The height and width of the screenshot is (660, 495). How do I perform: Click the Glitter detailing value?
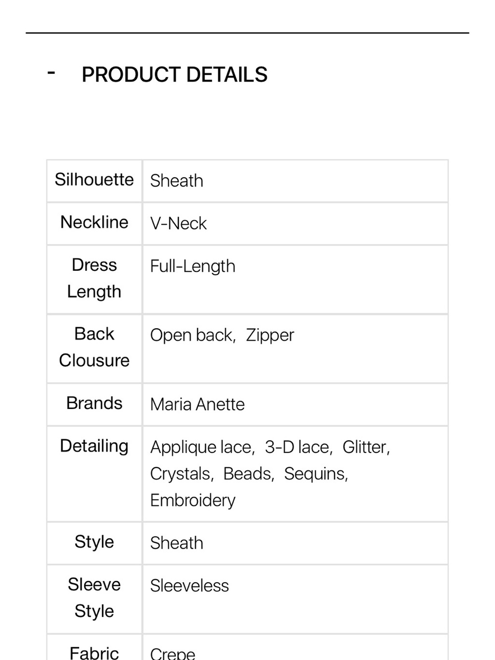click(x=365, y=447)
